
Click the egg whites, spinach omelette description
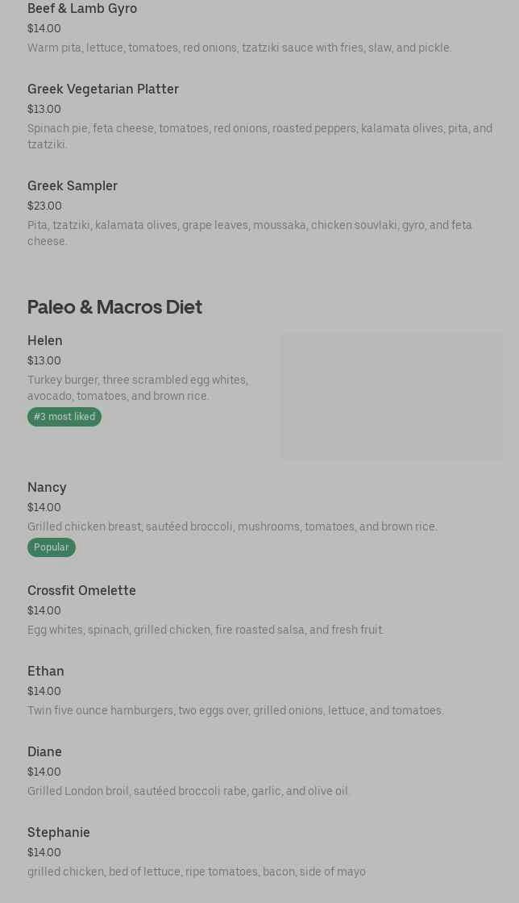(205, 630)
